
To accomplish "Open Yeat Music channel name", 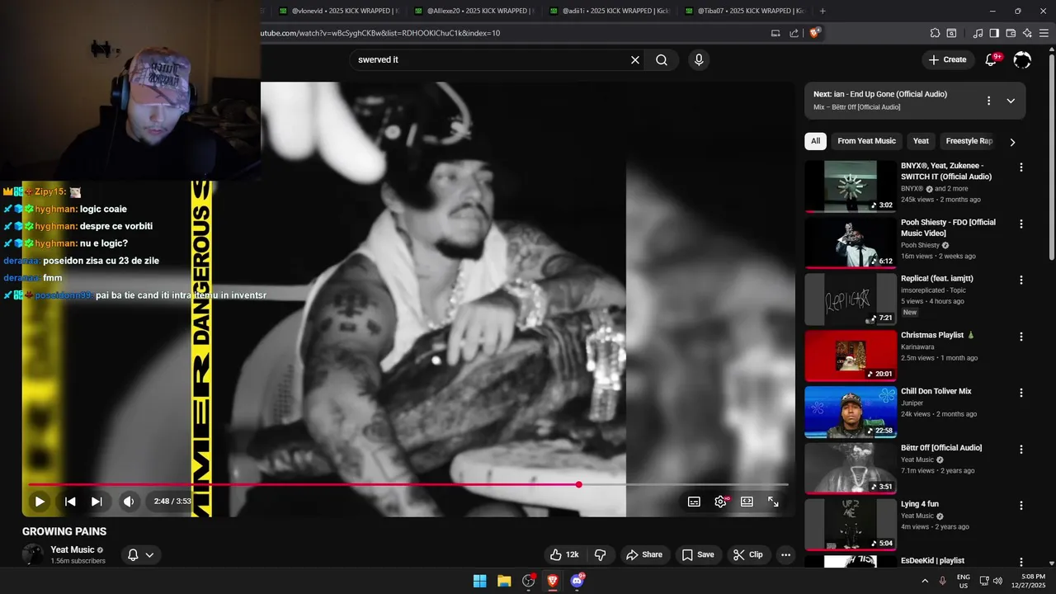I will [x=72, y=549].
